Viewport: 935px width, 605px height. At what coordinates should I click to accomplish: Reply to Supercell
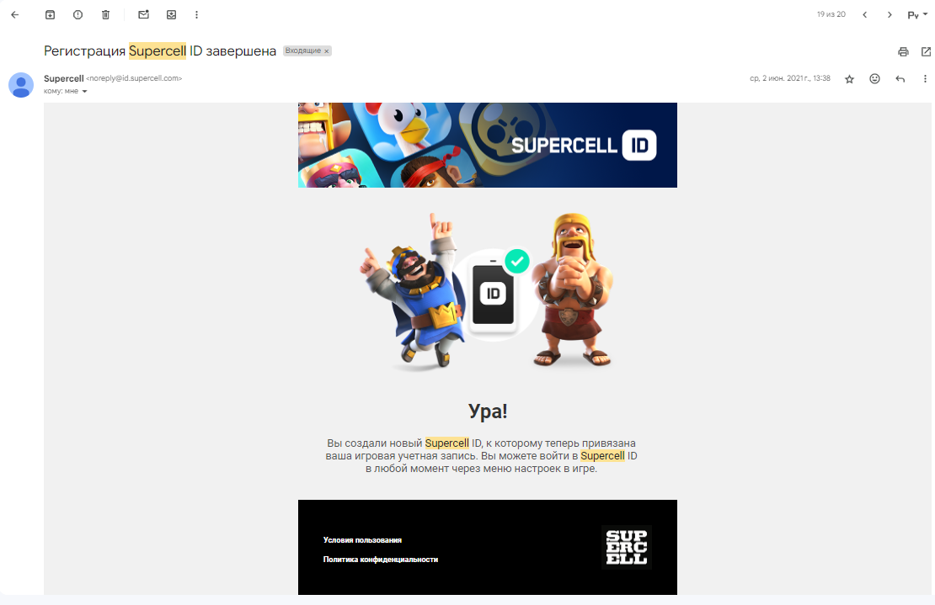(900, 78)
